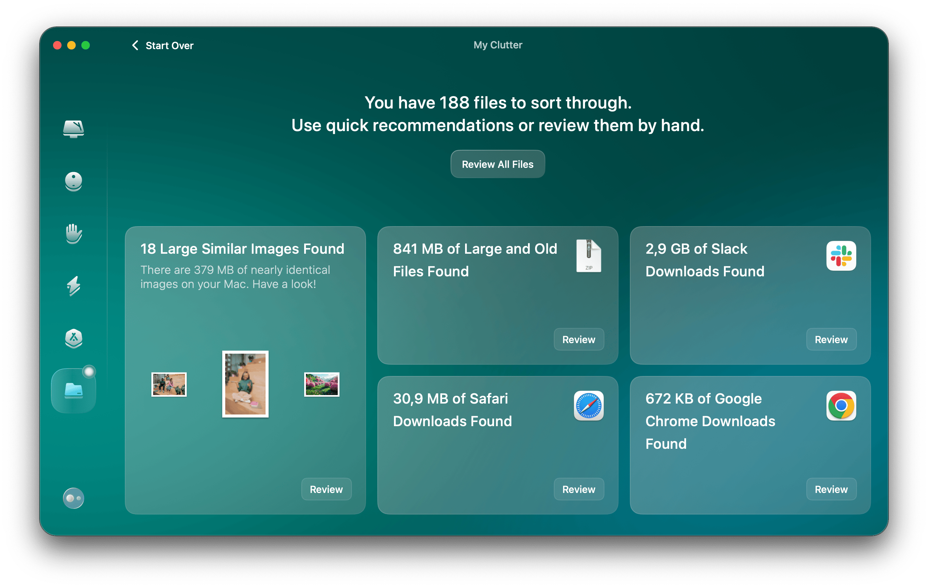Open the Applications sidebar icon

73,338
